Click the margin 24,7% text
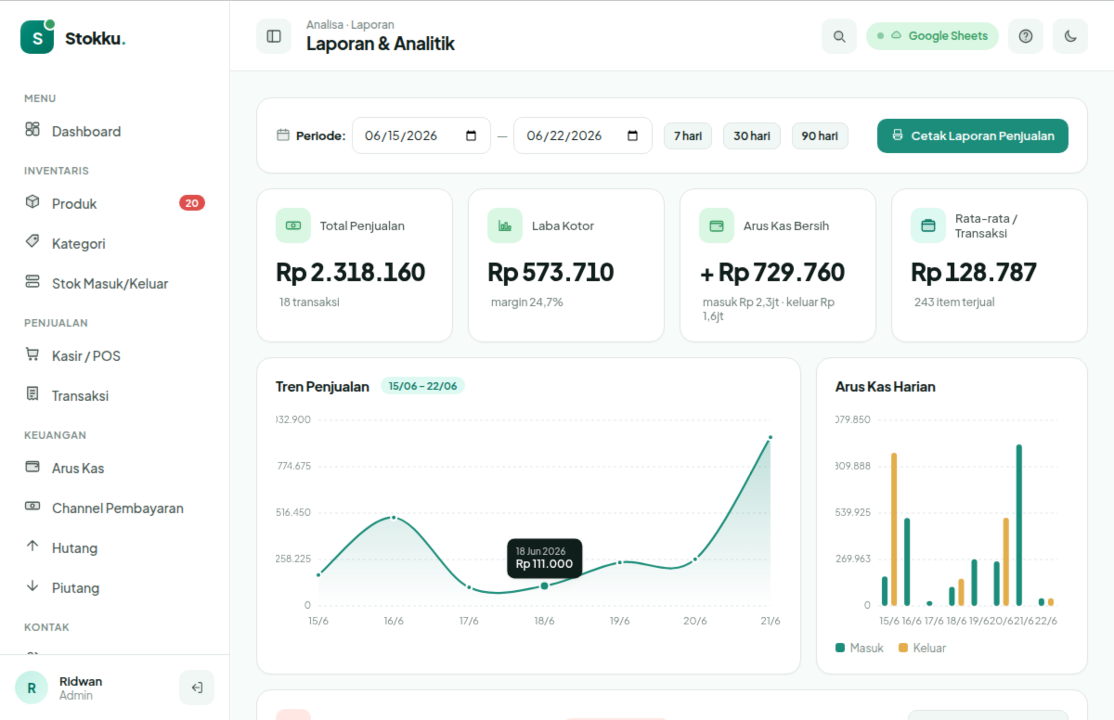The width and height of the screenshot is (1114, 720). tap(527, 302)
